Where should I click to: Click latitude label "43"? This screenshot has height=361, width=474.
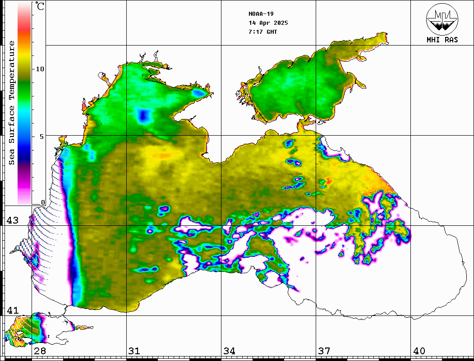[12, 220]
